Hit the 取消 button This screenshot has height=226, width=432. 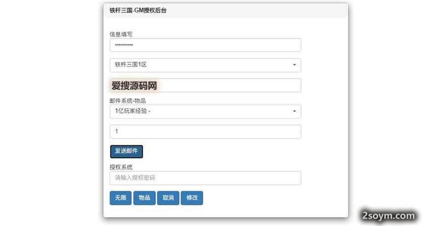[168, 198]
